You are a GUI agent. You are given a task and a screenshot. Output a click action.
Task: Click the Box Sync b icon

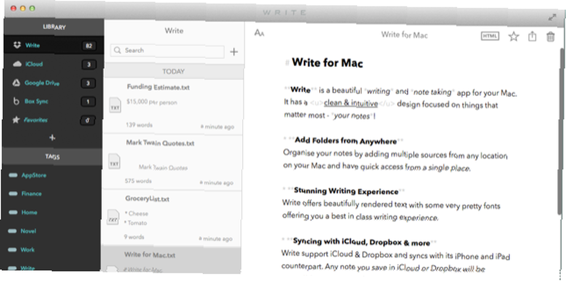pyautogui.click(x=16, y=101)
